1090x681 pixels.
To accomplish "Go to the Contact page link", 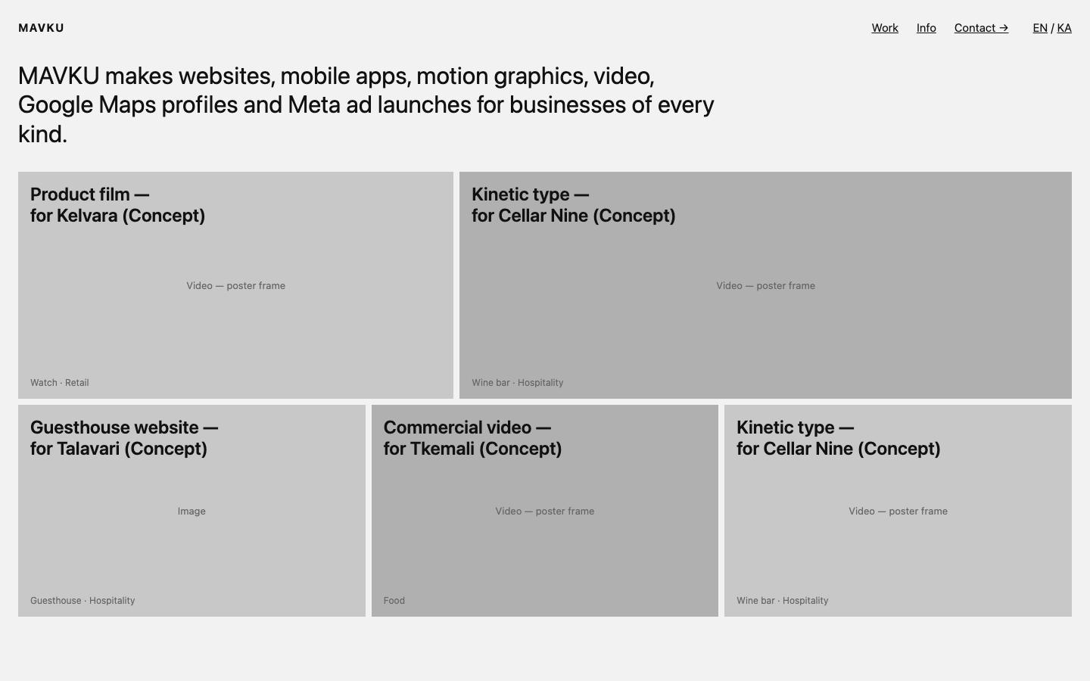I will [981, 28].
